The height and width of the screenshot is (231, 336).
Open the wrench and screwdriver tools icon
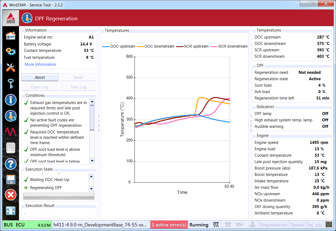[11, 68]
